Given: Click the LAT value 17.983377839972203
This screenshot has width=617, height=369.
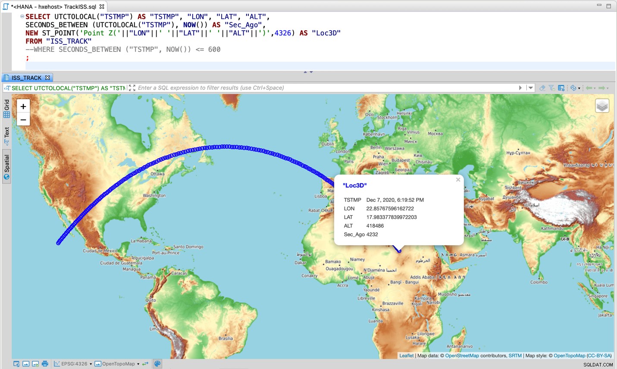Looking at the screenshot, I should coord(391,217).
